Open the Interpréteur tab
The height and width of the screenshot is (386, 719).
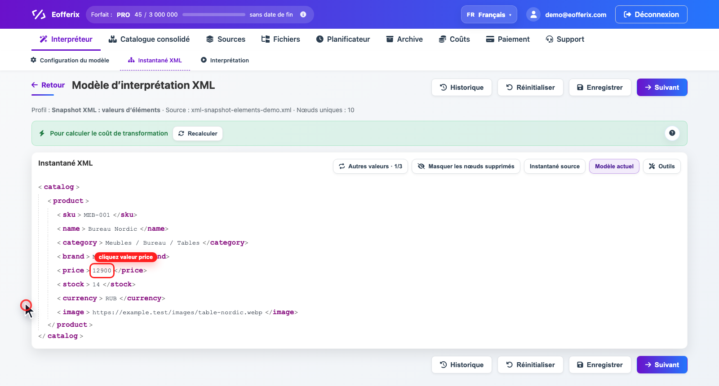click(66, 39)
